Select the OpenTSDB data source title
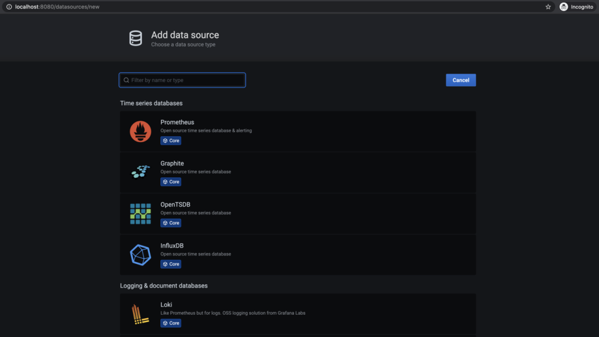This screenshot has width=599, height=337. (175, 205)
